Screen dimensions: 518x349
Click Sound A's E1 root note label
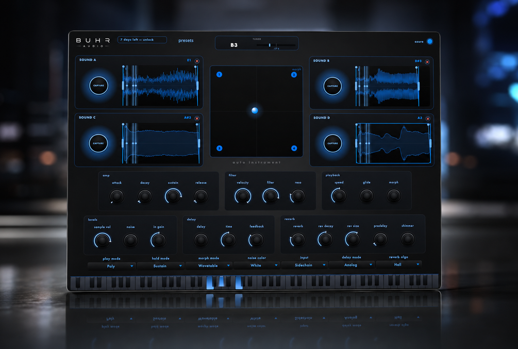189,60
